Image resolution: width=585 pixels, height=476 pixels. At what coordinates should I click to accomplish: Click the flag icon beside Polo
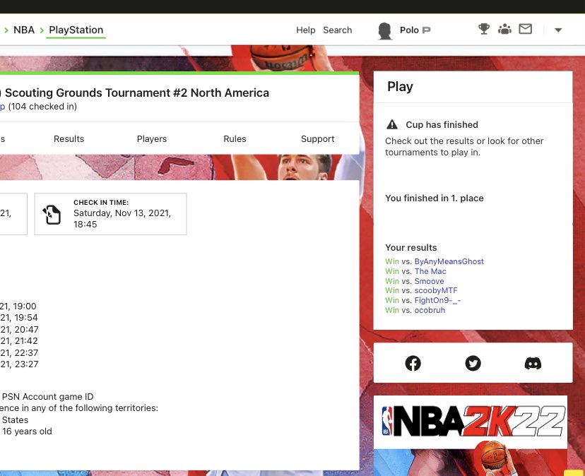(x=426, y=30)
